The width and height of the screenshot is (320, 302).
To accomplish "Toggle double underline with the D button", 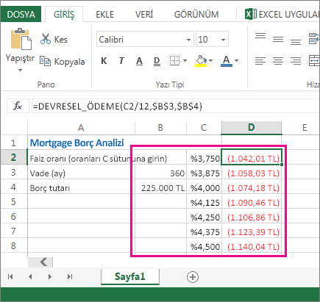I will coord(157,61).
